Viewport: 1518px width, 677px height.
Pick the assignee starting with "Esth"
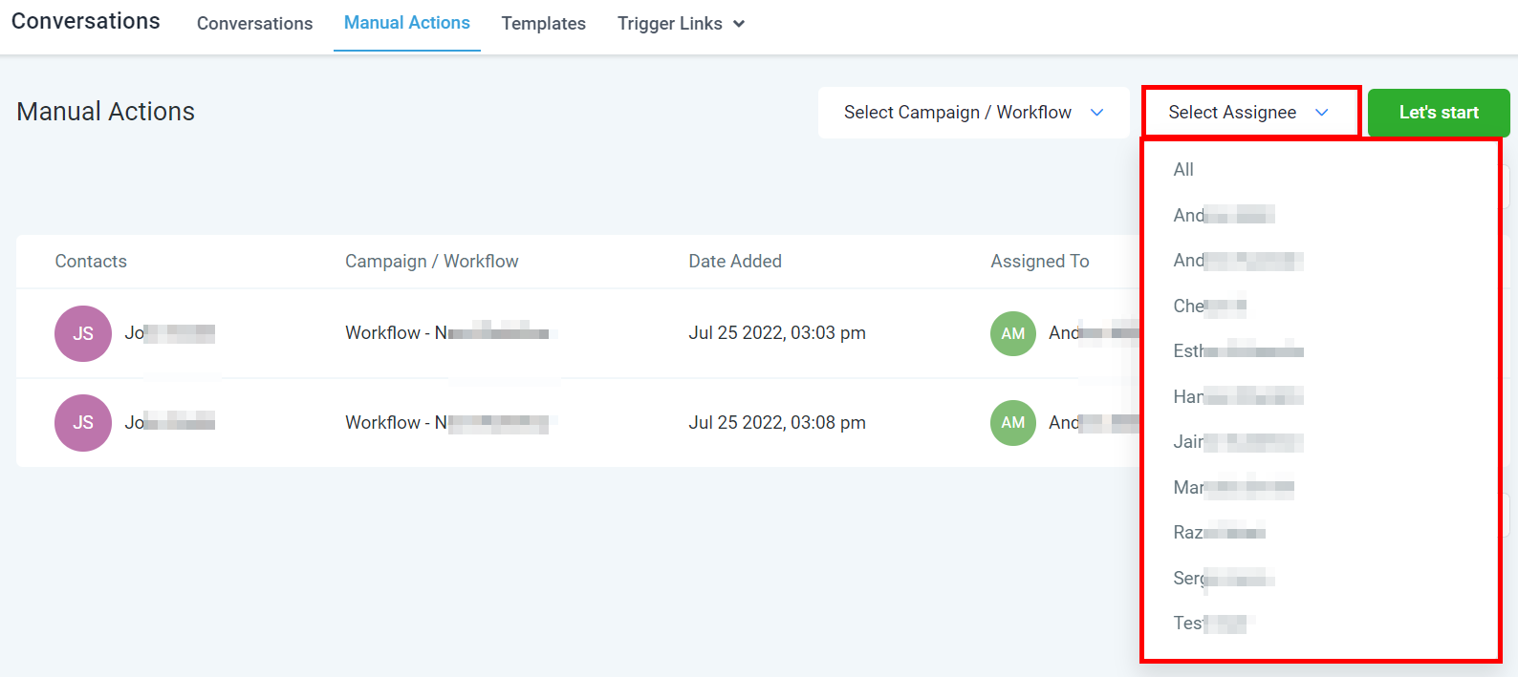click(1237, 351)
